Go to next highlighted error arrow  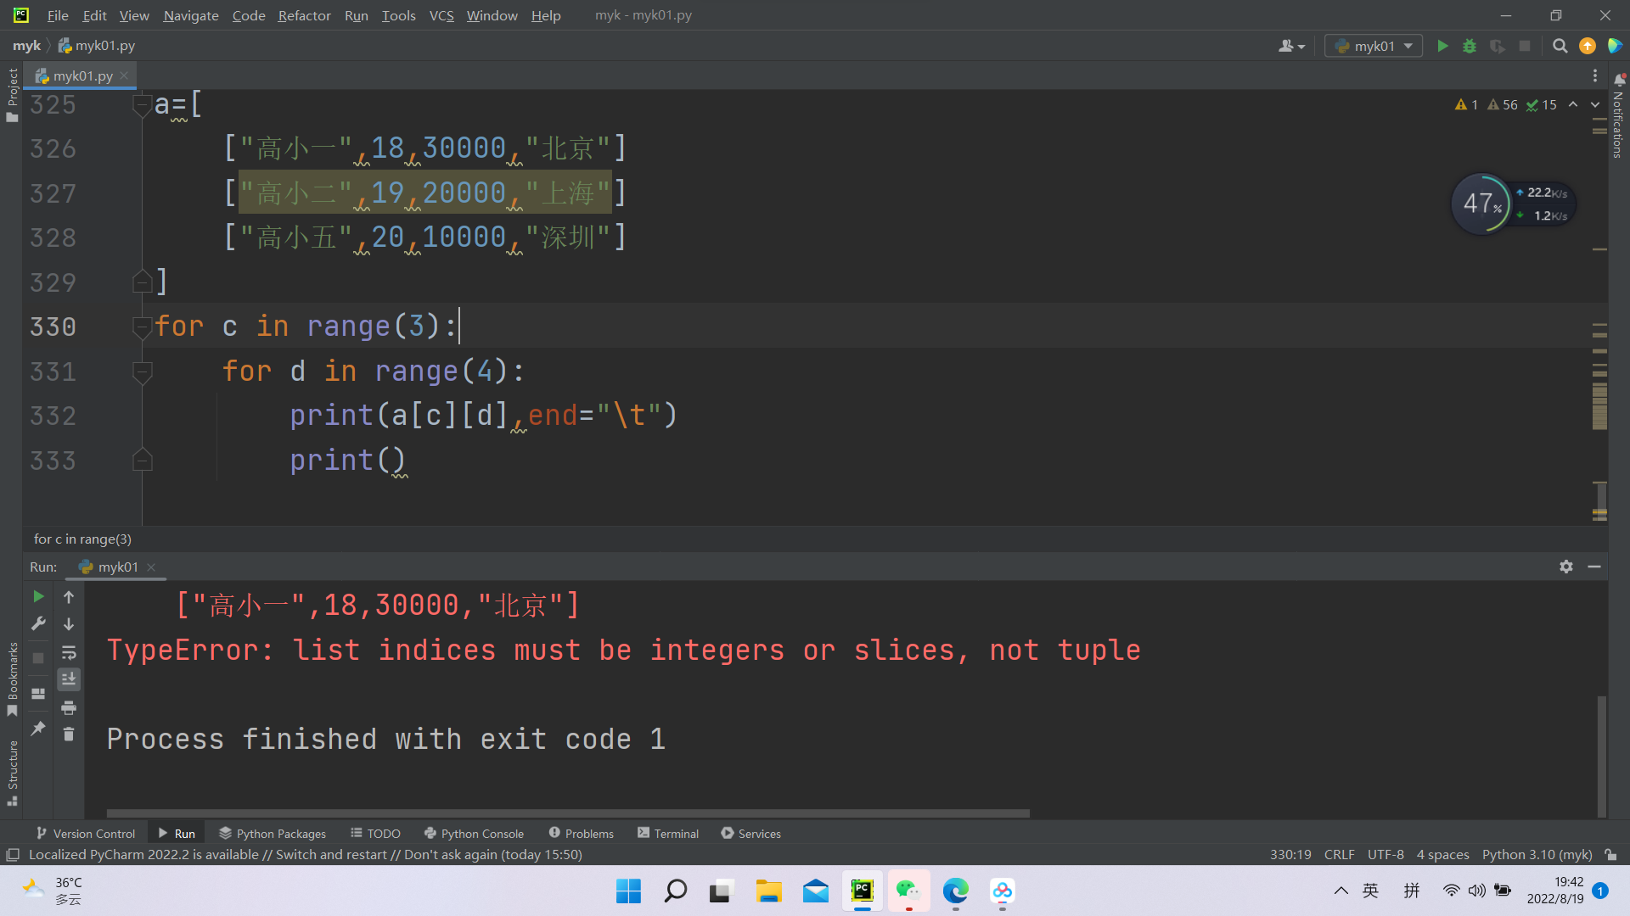[x=1595, y=104]
